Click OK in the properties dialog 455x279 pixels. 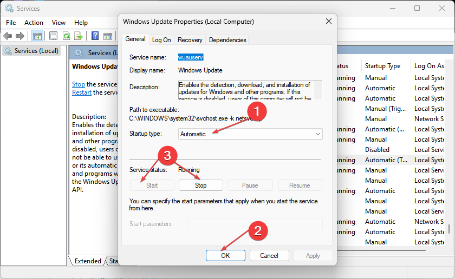[x=225, y=256]
